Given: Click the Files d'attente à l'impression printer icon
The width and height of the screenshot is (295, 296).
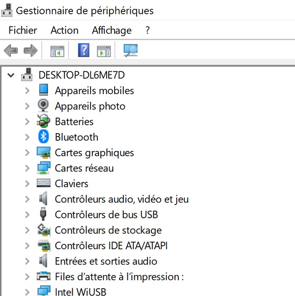Looking at the screenshot, I should [44, 276].
